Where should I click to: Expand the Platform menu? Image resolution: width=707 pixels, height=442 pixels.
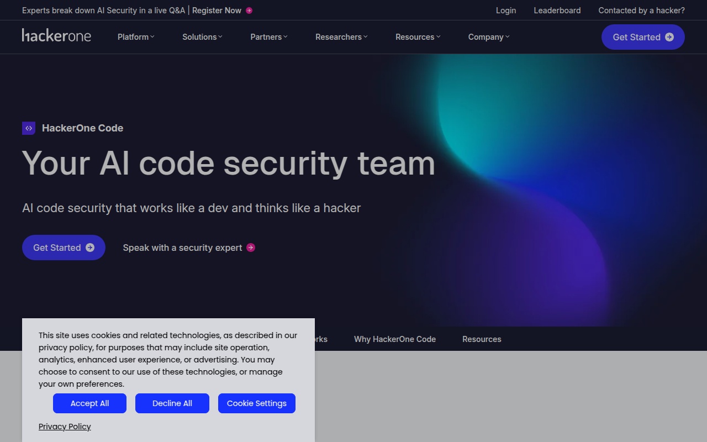pyautogui.click(x=136, y=37)
